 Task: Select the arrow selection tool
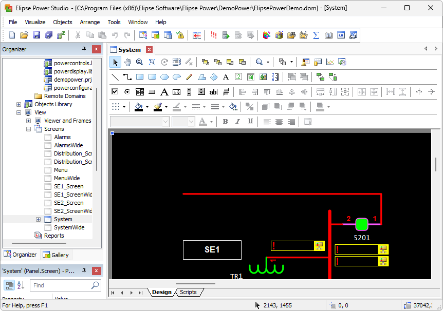[115, 62]
